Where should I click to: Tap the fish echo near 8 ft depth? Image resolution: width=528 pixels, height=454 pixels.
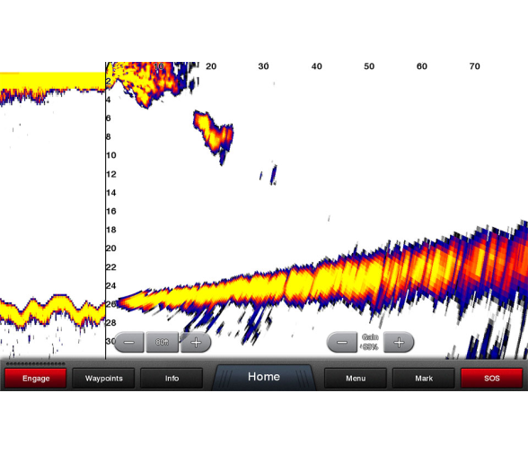click(x=214, y=134)
